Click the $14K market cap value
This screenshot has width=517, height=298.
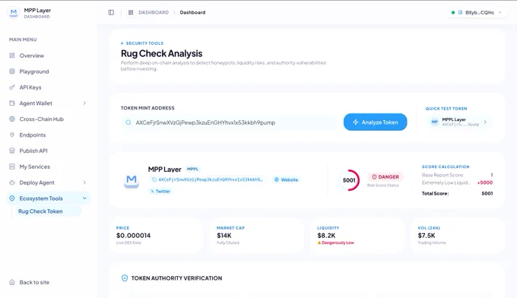click(224, 236)
